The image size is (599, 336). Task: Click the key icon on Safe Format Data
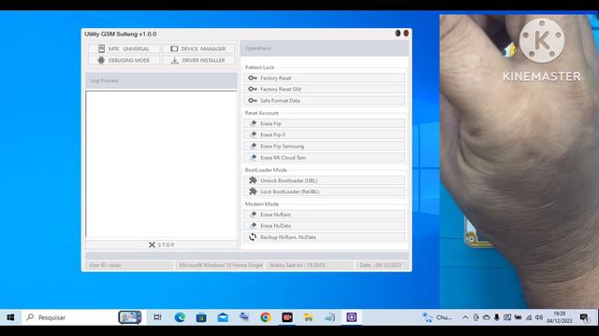pyautogui.click(x=253, y=101)
